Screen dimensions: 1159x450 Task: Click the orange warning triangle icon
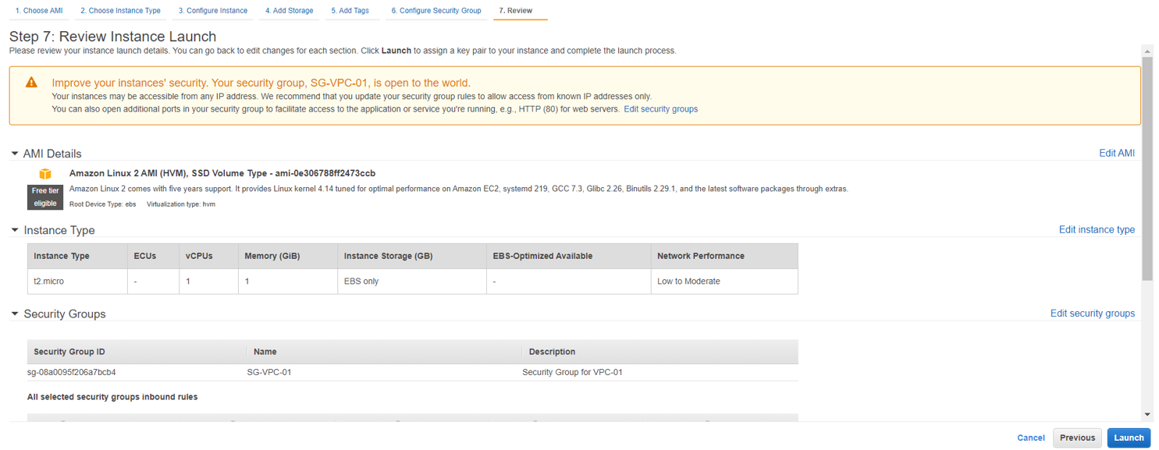tap(31, 83)
